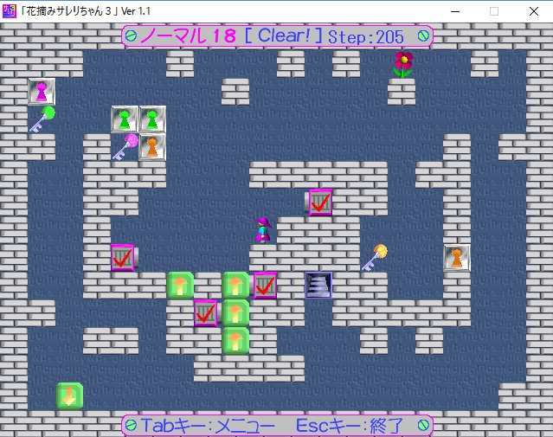This screenshot has height=437, width=553.
Task: Click the witch character in purple hat
Action: click(x=263, y=229)
